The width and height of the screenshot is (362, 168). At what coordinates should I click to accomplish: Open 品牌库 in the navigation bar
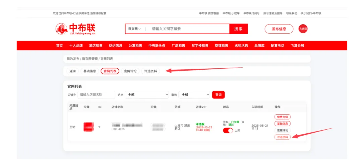[259, 46]
